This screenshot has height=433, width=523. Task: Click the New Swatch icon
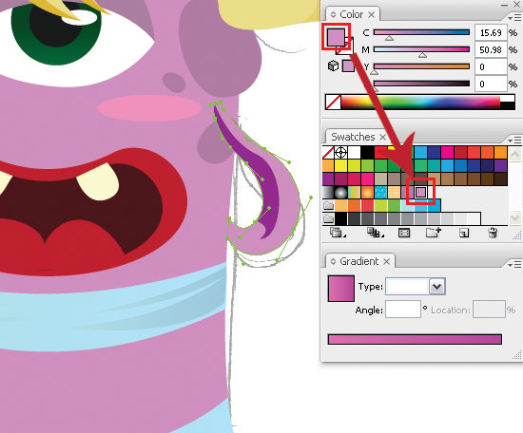point(464,233)
